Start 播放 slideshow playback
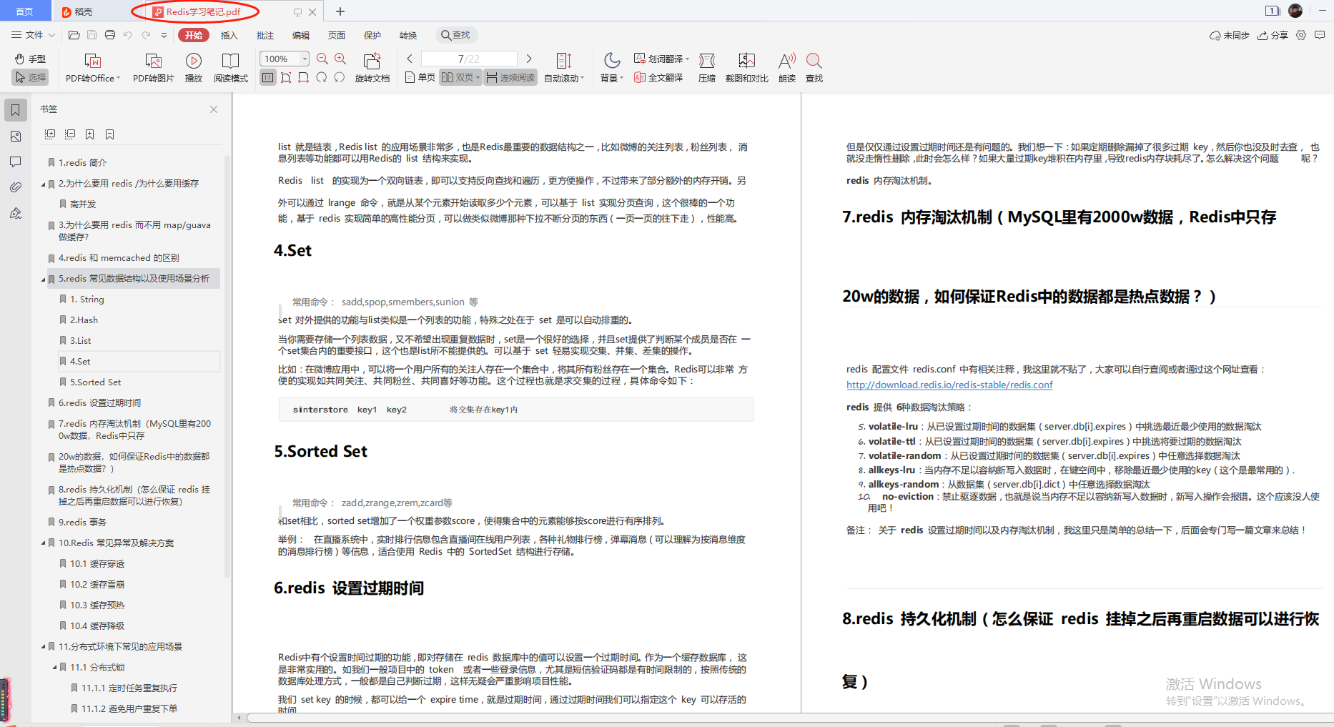This screenshot has width=1334, height=727. (x=193, y=68)
